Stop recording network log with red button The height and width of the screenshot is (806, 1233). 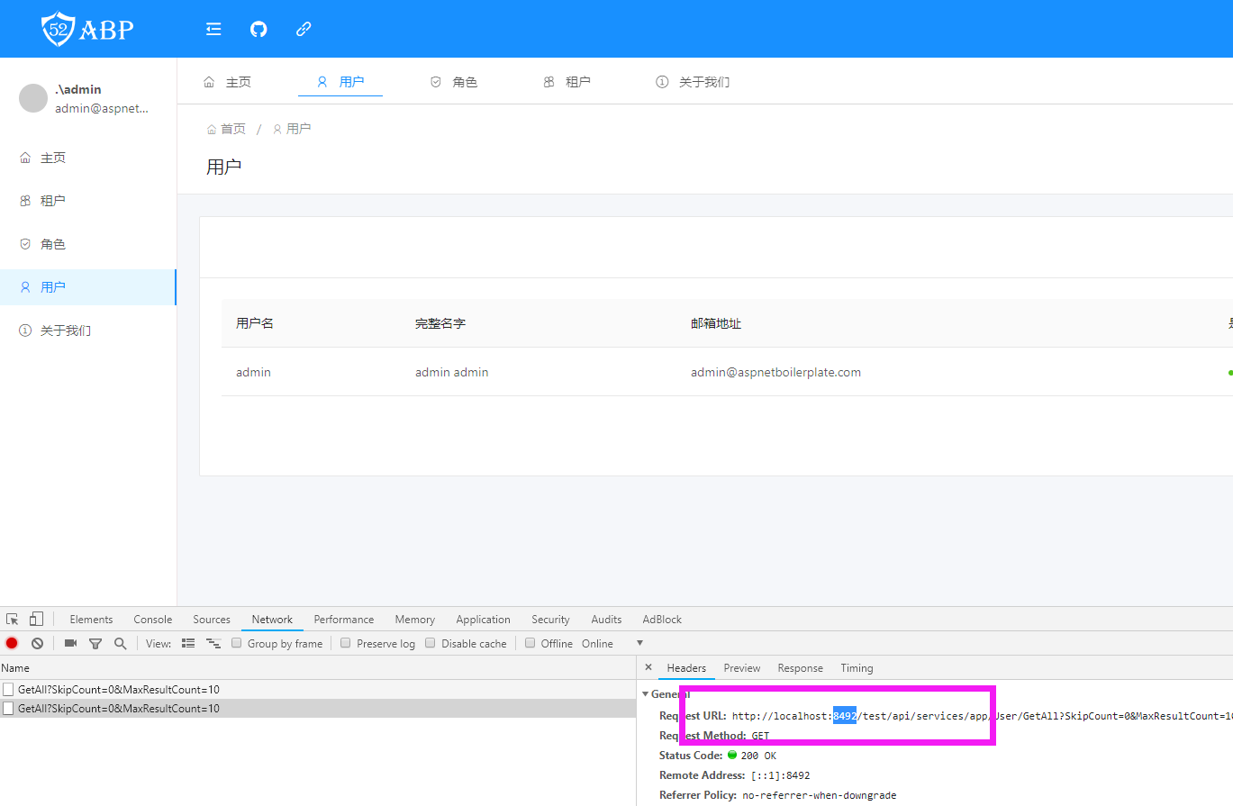point(12,643)
